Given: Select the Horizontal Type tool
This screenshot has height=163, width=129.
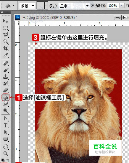Looking at the screenshot, I should 6,125.
